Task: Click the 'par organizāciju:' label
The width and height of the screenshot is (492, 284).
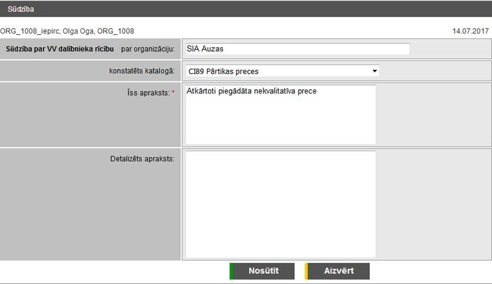Action: click(147, 49)
